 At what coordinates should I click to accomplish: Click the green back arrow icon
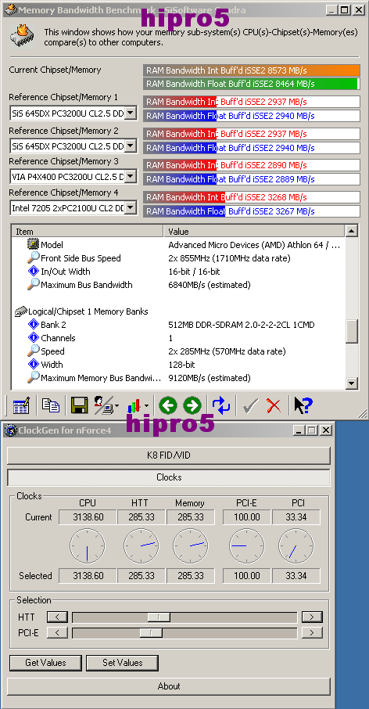point(167,405)
